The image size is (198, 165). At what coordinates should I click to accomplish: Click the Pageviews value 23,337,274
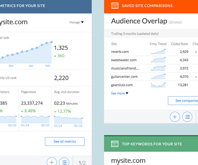click(x=32, y=103)
